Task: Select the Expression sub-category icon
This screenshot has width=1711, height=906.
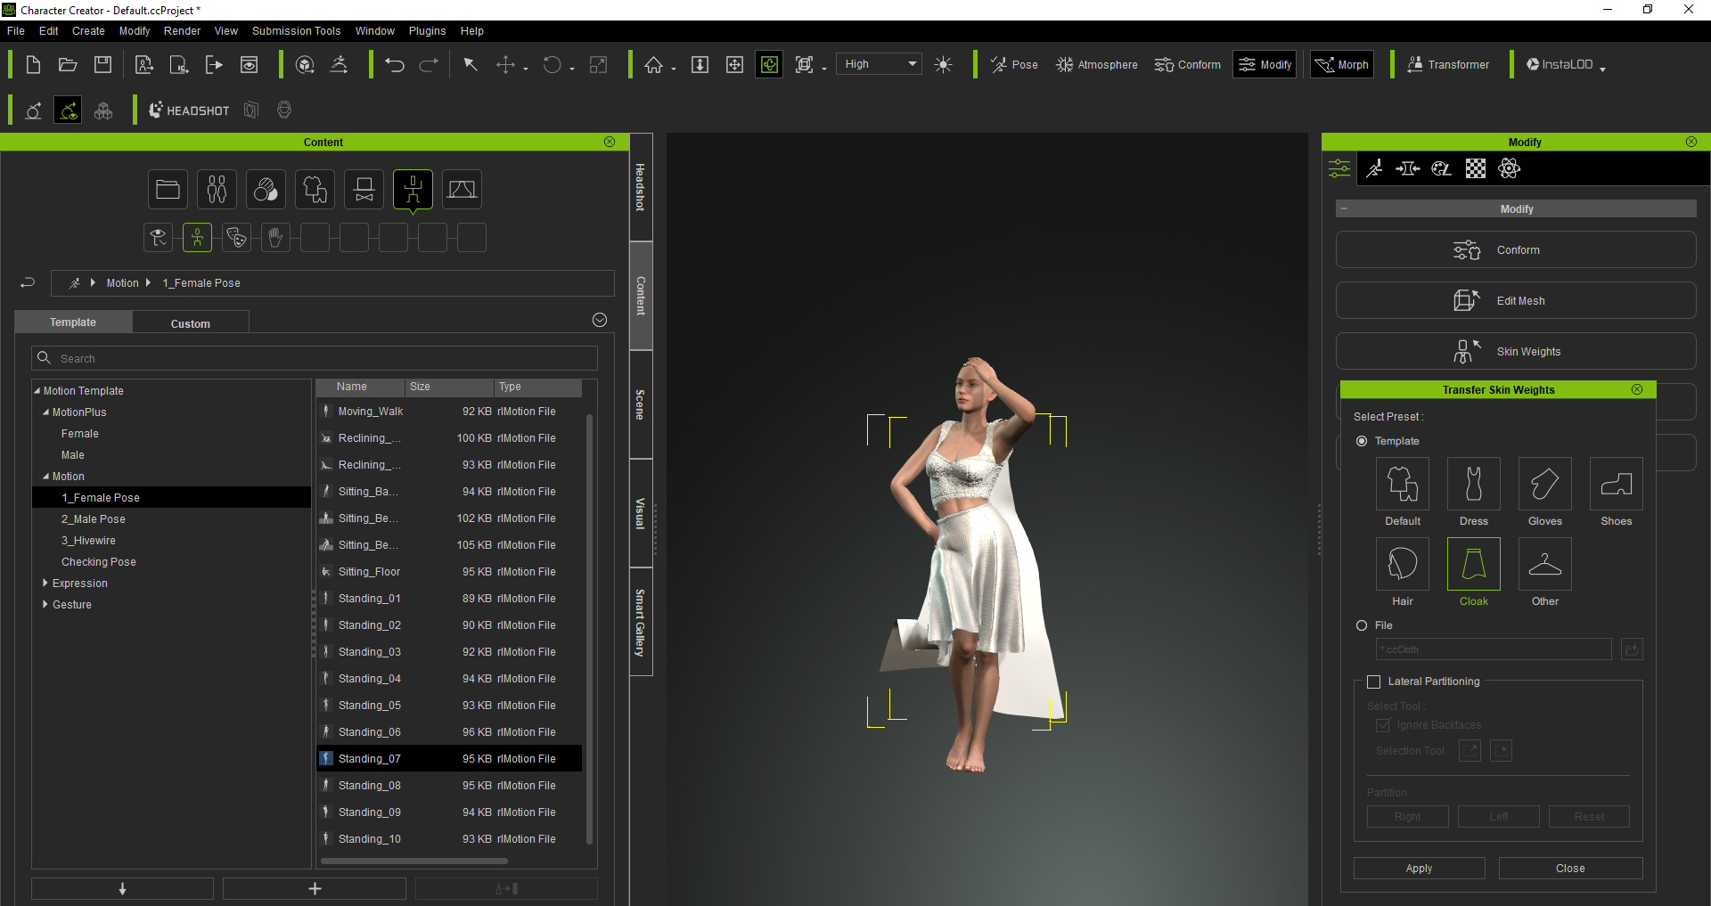Action: pyautogui.click(x=236, y=238)
